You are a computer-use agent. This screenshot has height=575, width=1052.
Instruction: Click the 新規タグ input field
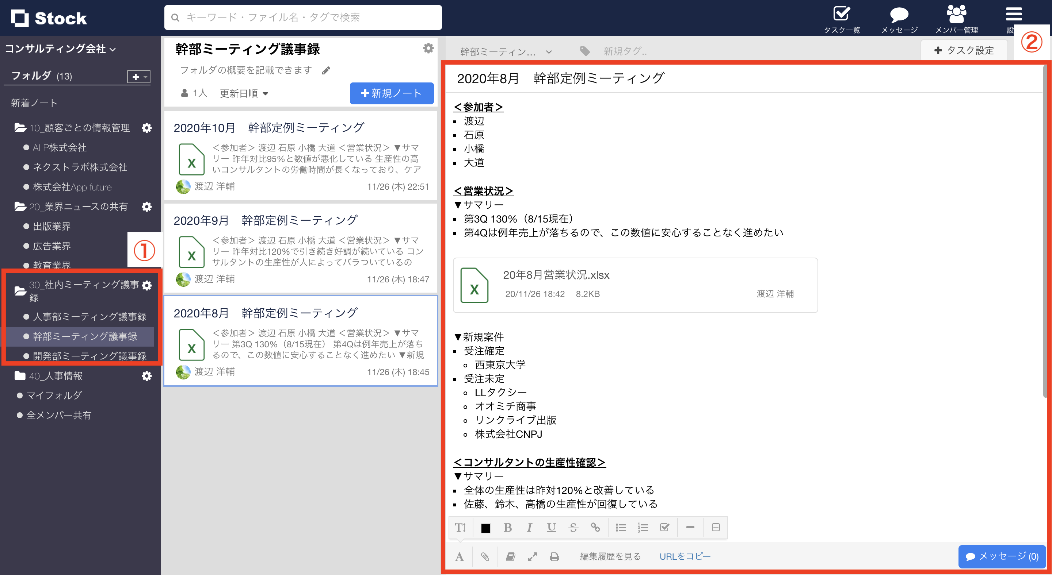[x=625, y=51]
